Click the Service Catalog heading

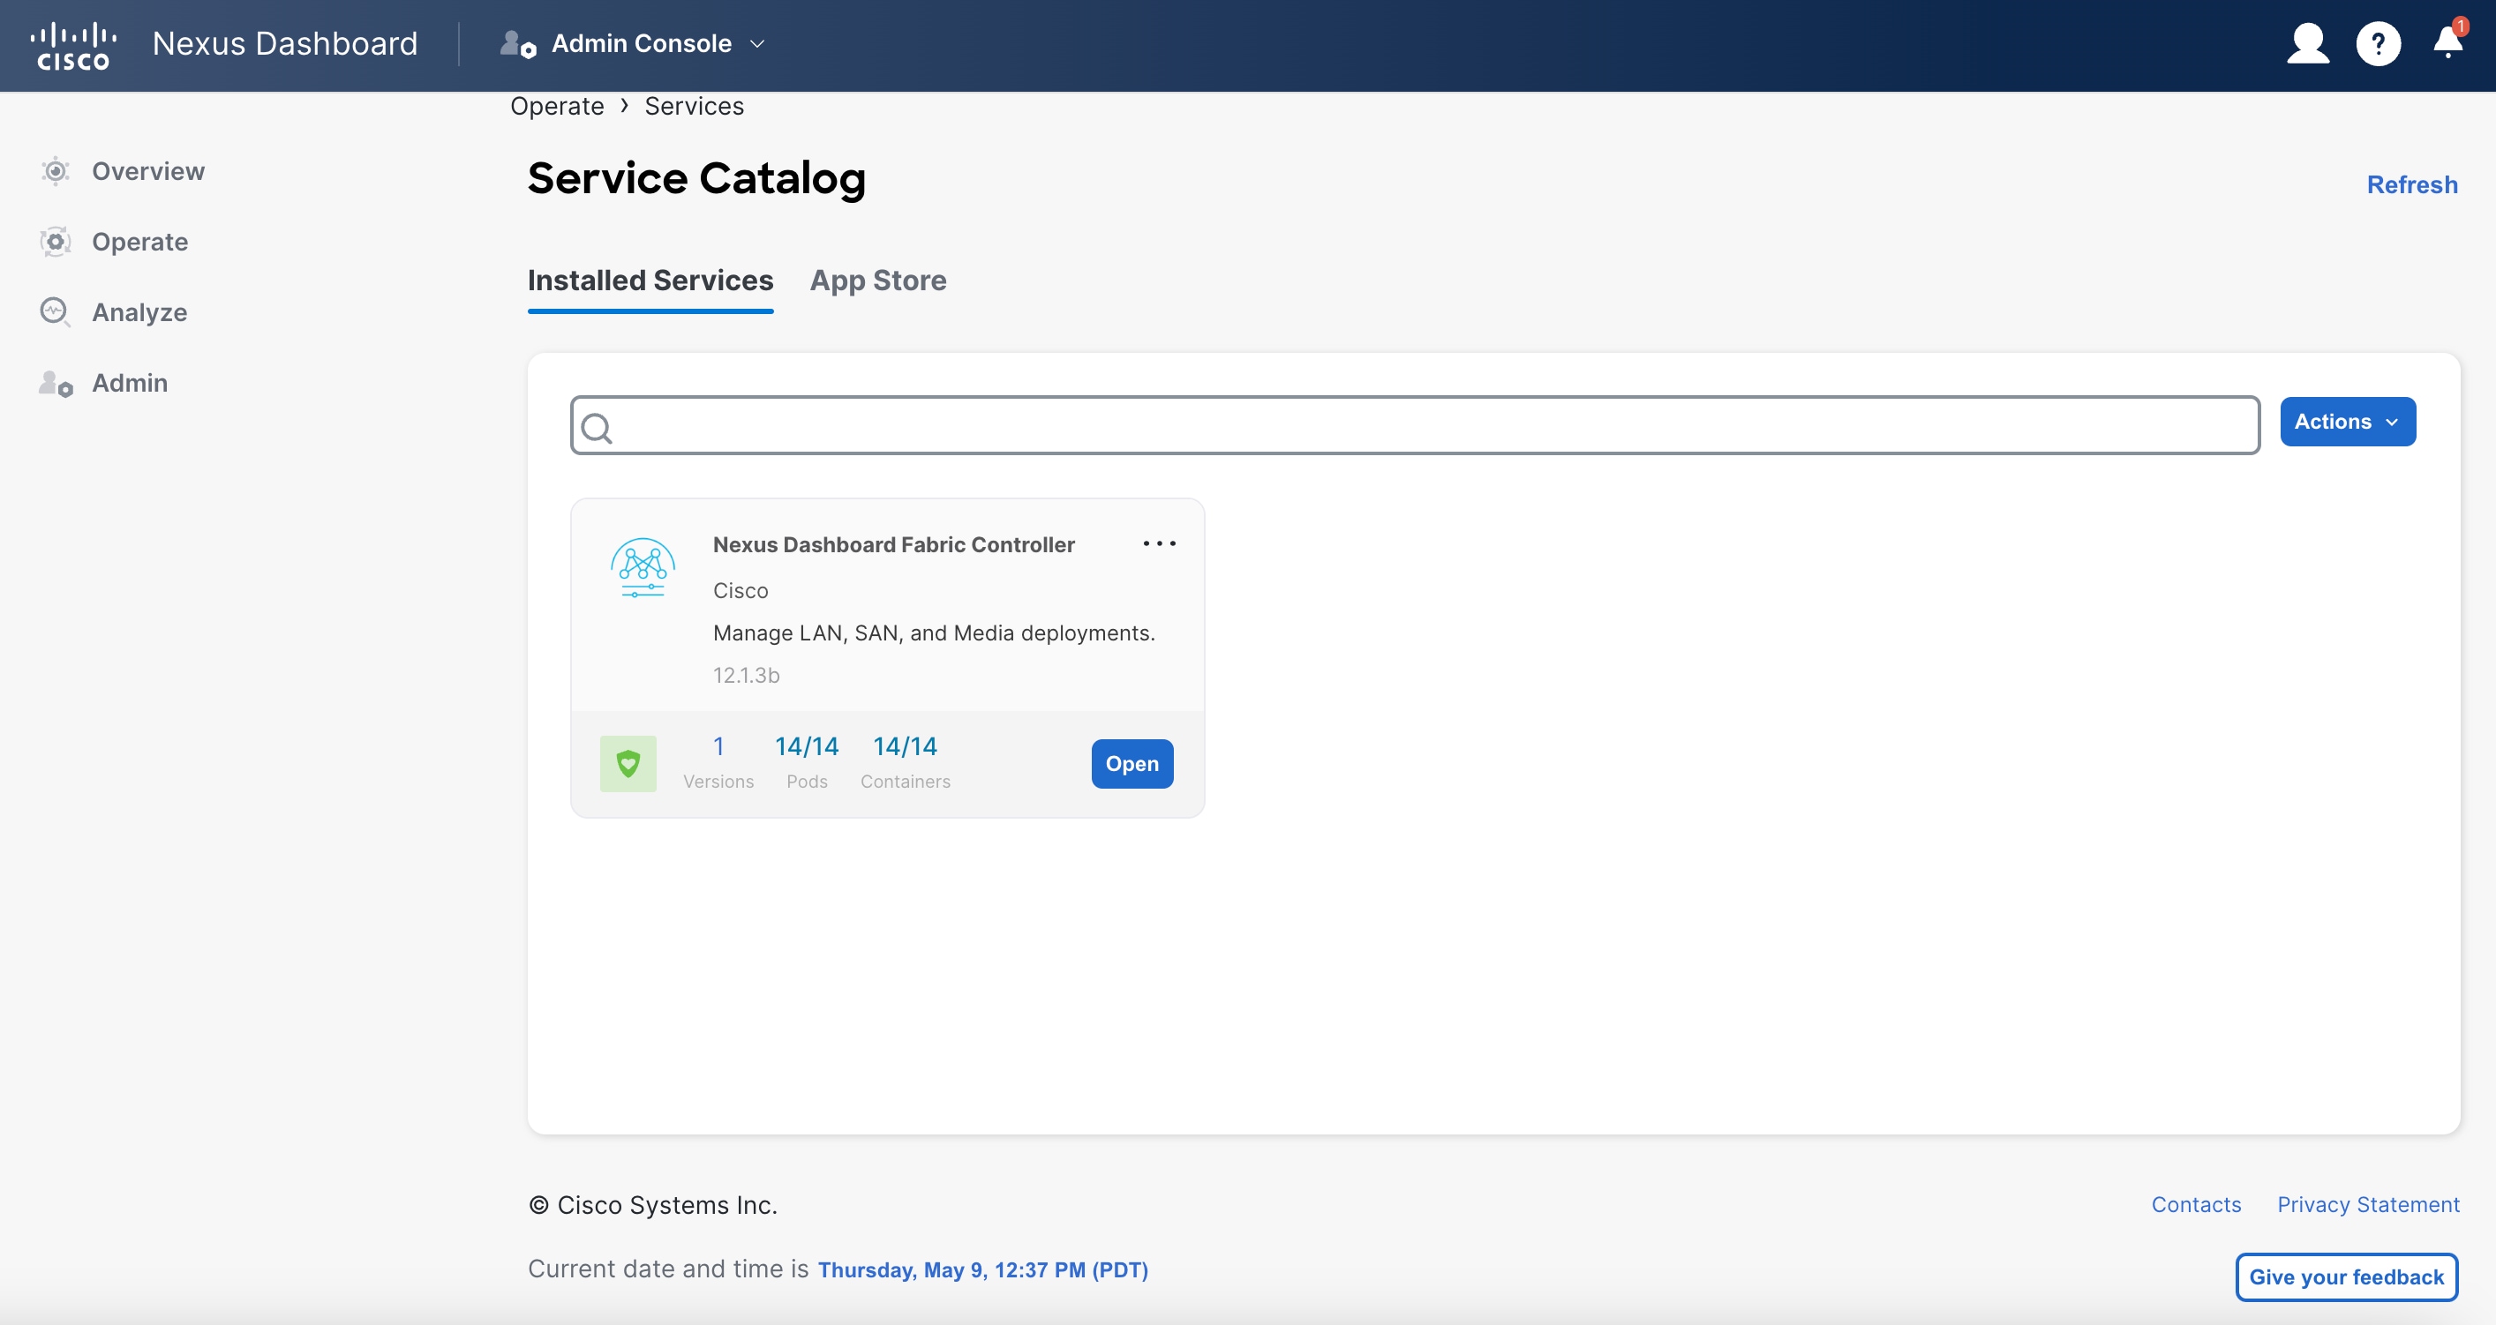[696, 178]
